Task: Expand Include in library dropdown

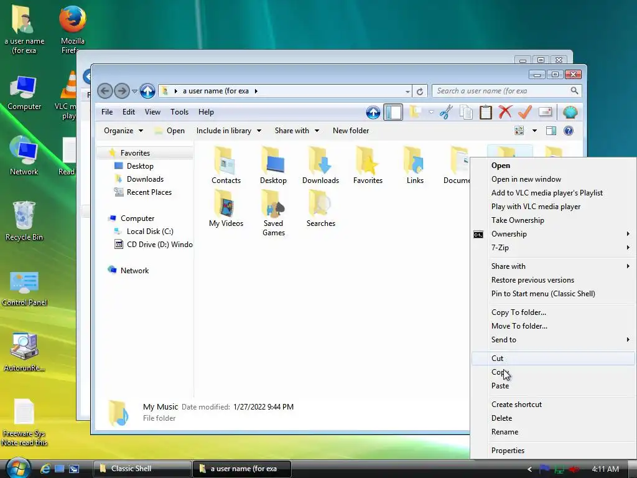Action: click(x=229, y=131)
